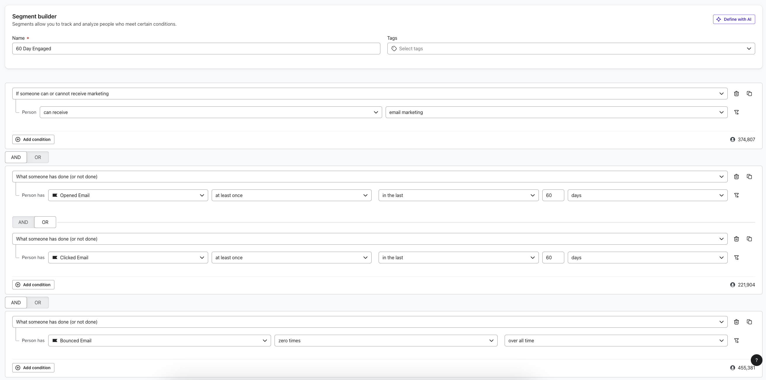Delete the Bounced Email condition group

pyautogui.click(x=736, y=322)
